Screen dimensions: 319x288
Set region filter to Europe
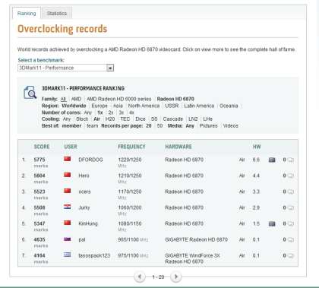coord(99,106)
